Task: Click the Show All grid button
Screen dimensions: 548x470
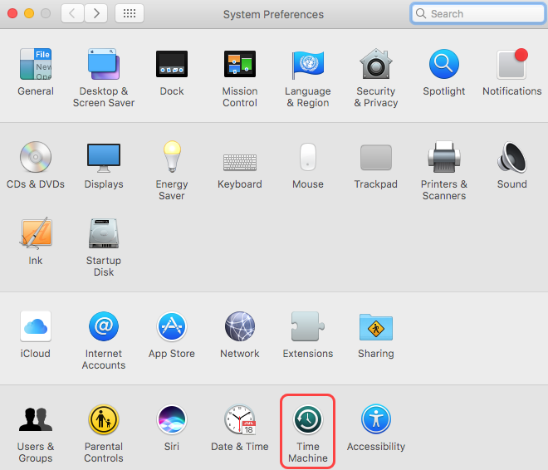Action: [130, 14]
